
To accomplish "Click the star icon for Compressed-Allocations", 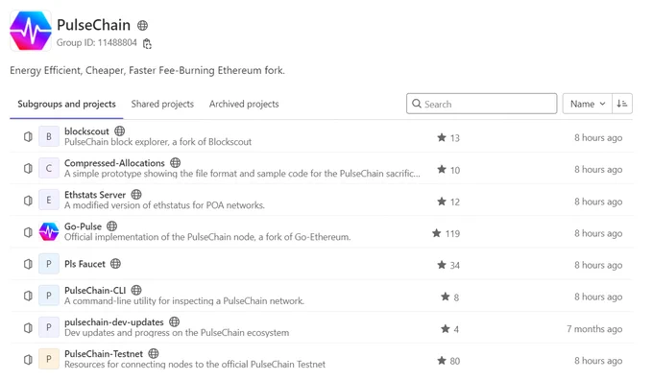I will click(442, 170).
